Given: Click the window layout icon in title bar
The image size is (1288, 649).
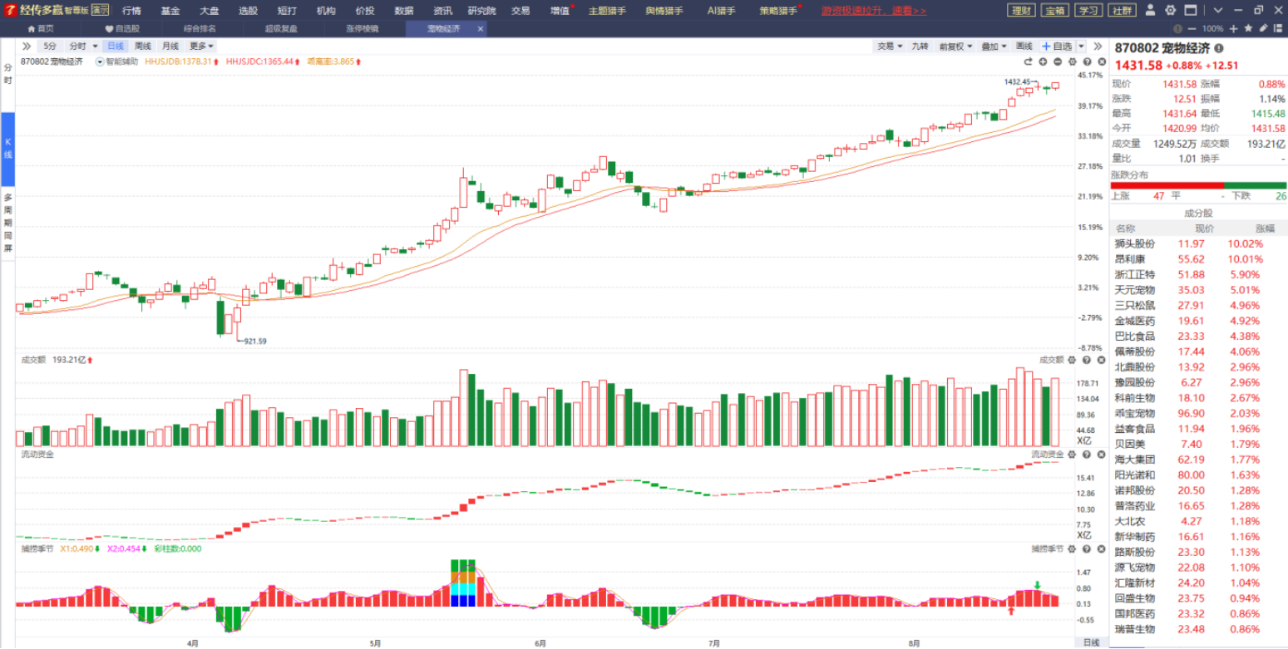Looking at the screenshot, I should [x=1191, y=11].
